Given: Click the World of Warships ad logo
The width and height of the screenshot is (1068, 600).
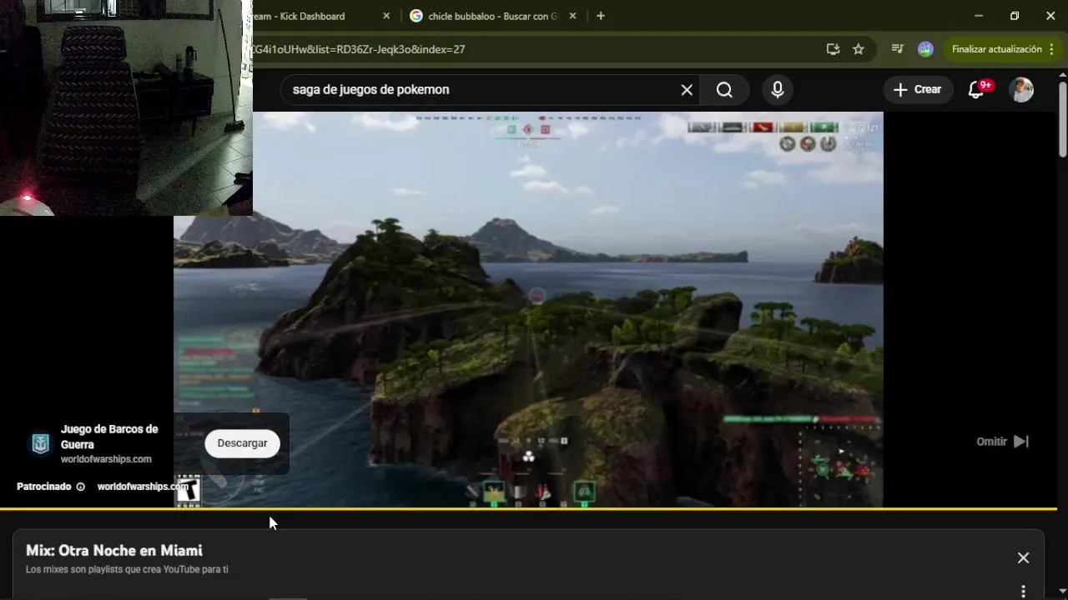Looking at the screenshot, I should (x=40, y=443).
